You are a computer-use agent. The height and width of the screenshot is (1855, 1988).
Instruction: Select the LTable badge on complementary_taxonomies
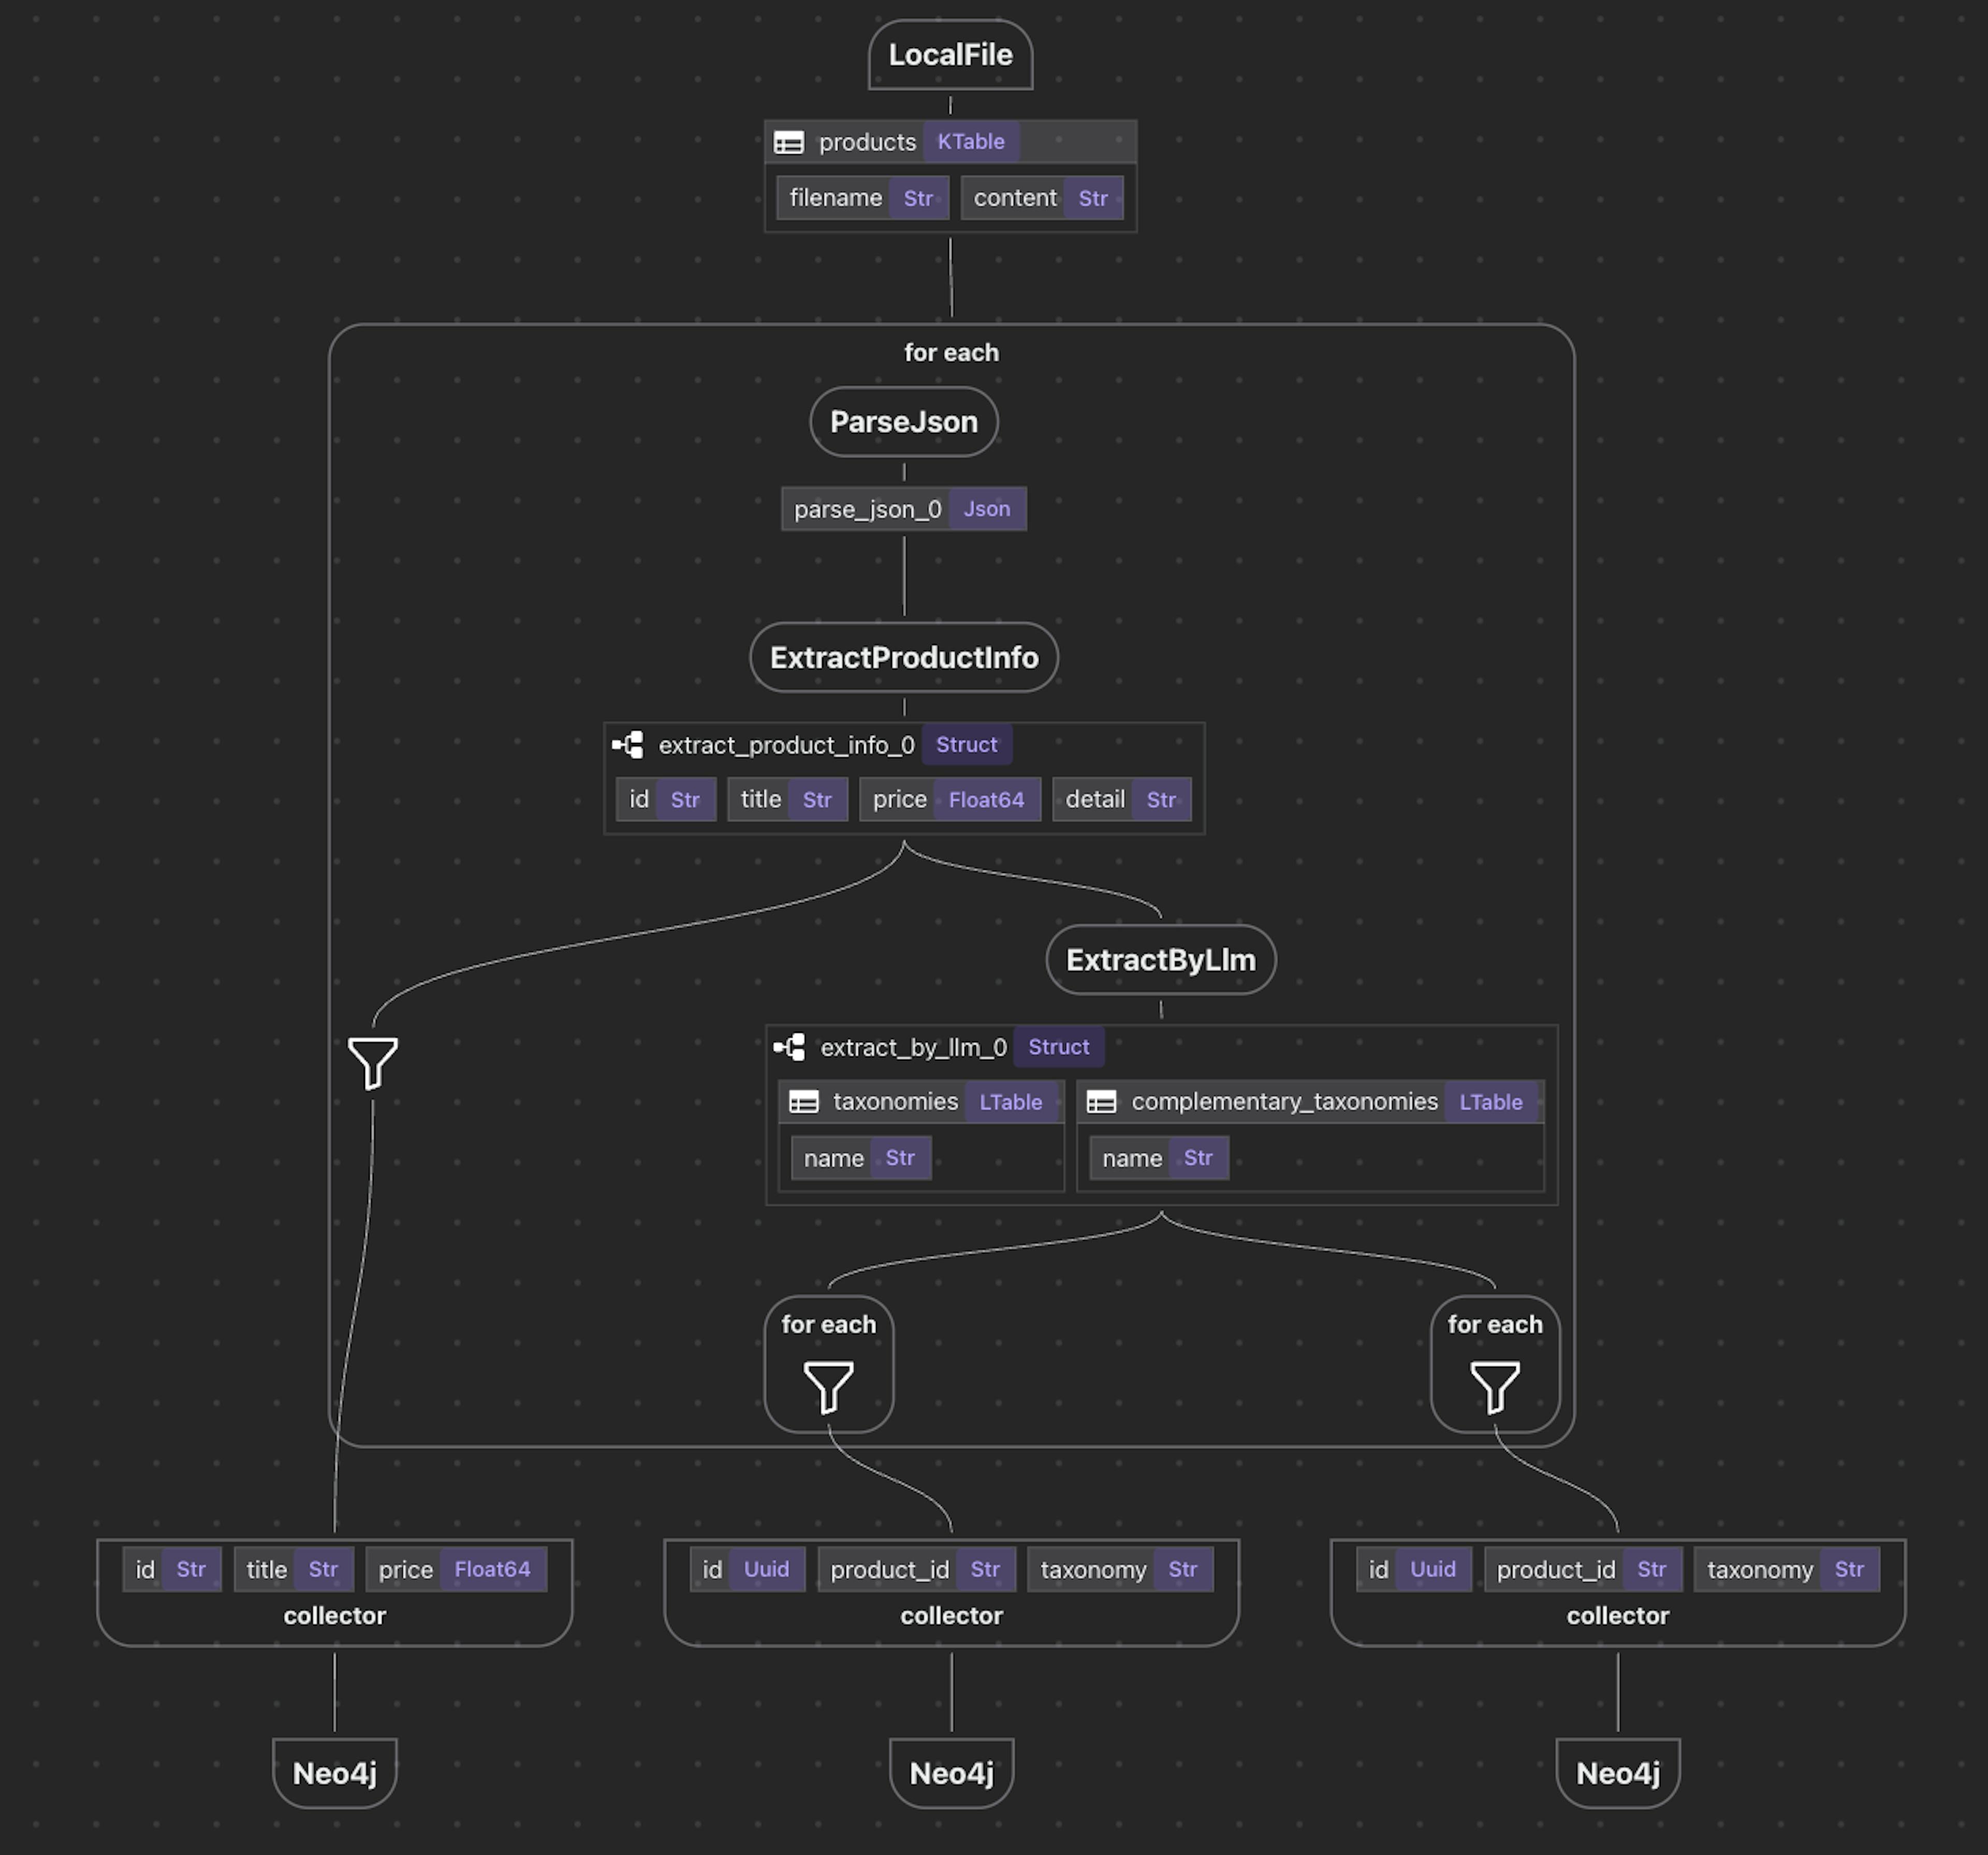click(x=1490, y=1102)
